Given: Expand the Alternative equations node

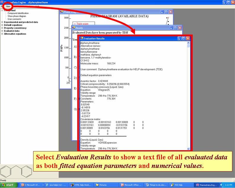Looking at the screenshot, I should pyautogui.click(x=2, y=34).
